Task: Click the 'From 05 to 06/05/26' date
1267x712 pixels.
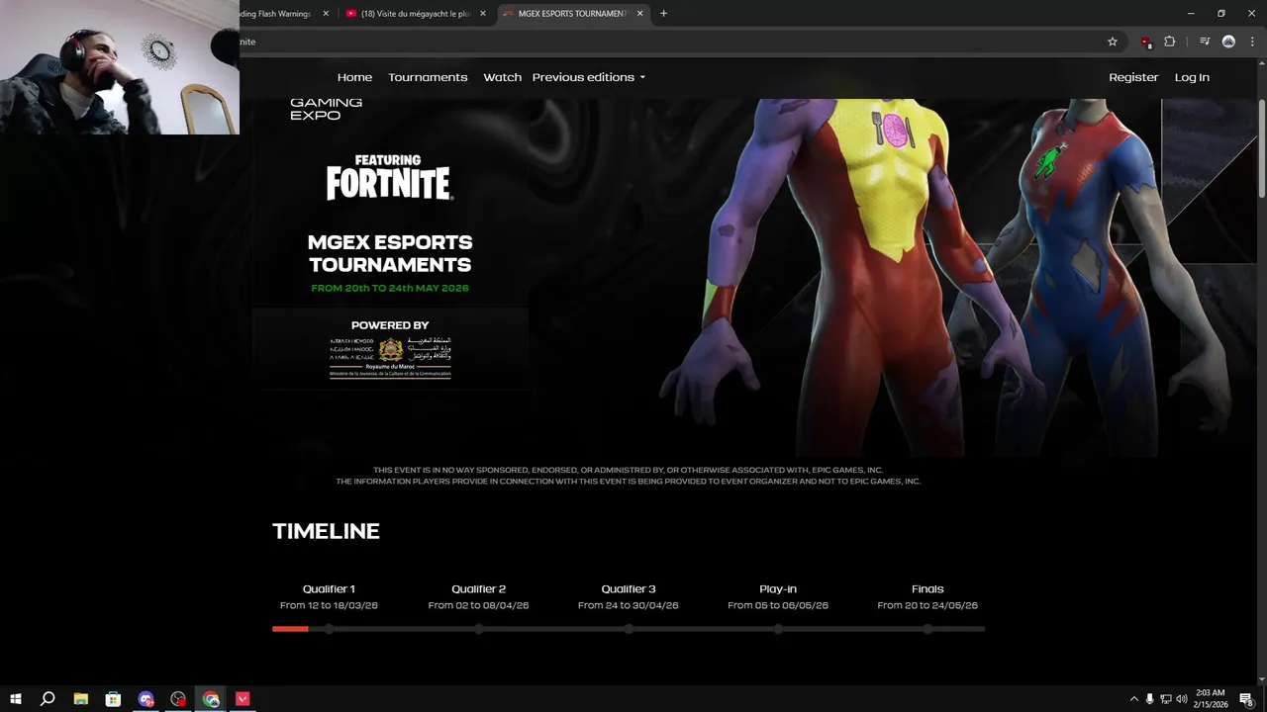Action: point(778,605)
